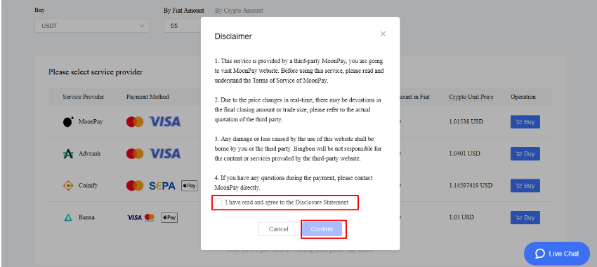This screenshot has width=597, height=267.
Task: Click Buy button for Banxa
Action: point(525,218)
